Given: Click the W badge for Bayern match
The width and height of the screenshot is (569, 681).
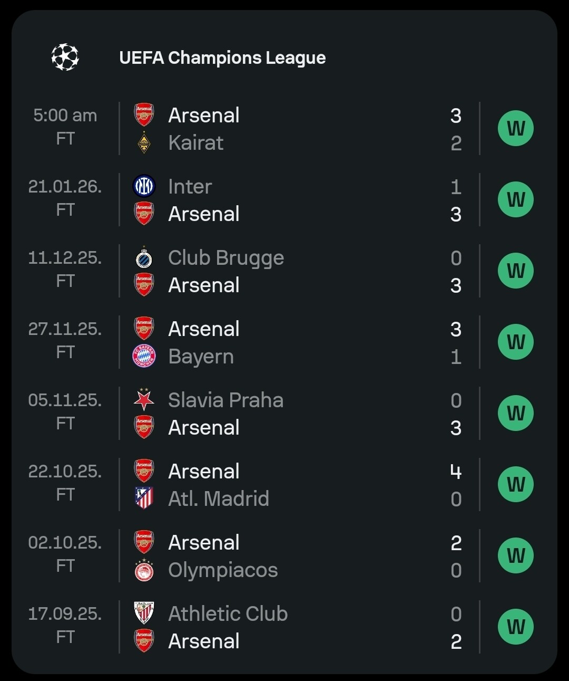Looking at the screenshot, I should pyautogui.click(x=516, y=342).
